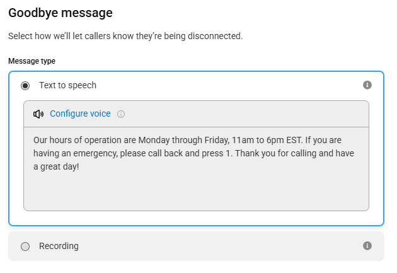
Task: Select the Text to speech radio button
Action: (x=25, y=86)
